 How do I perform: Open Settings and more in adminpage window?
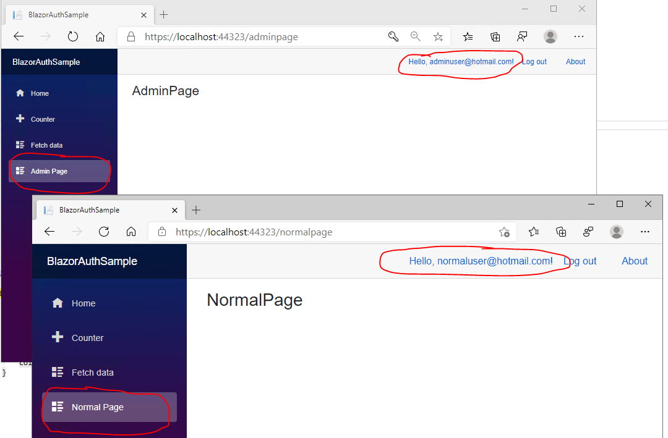(x=578, y=36)
